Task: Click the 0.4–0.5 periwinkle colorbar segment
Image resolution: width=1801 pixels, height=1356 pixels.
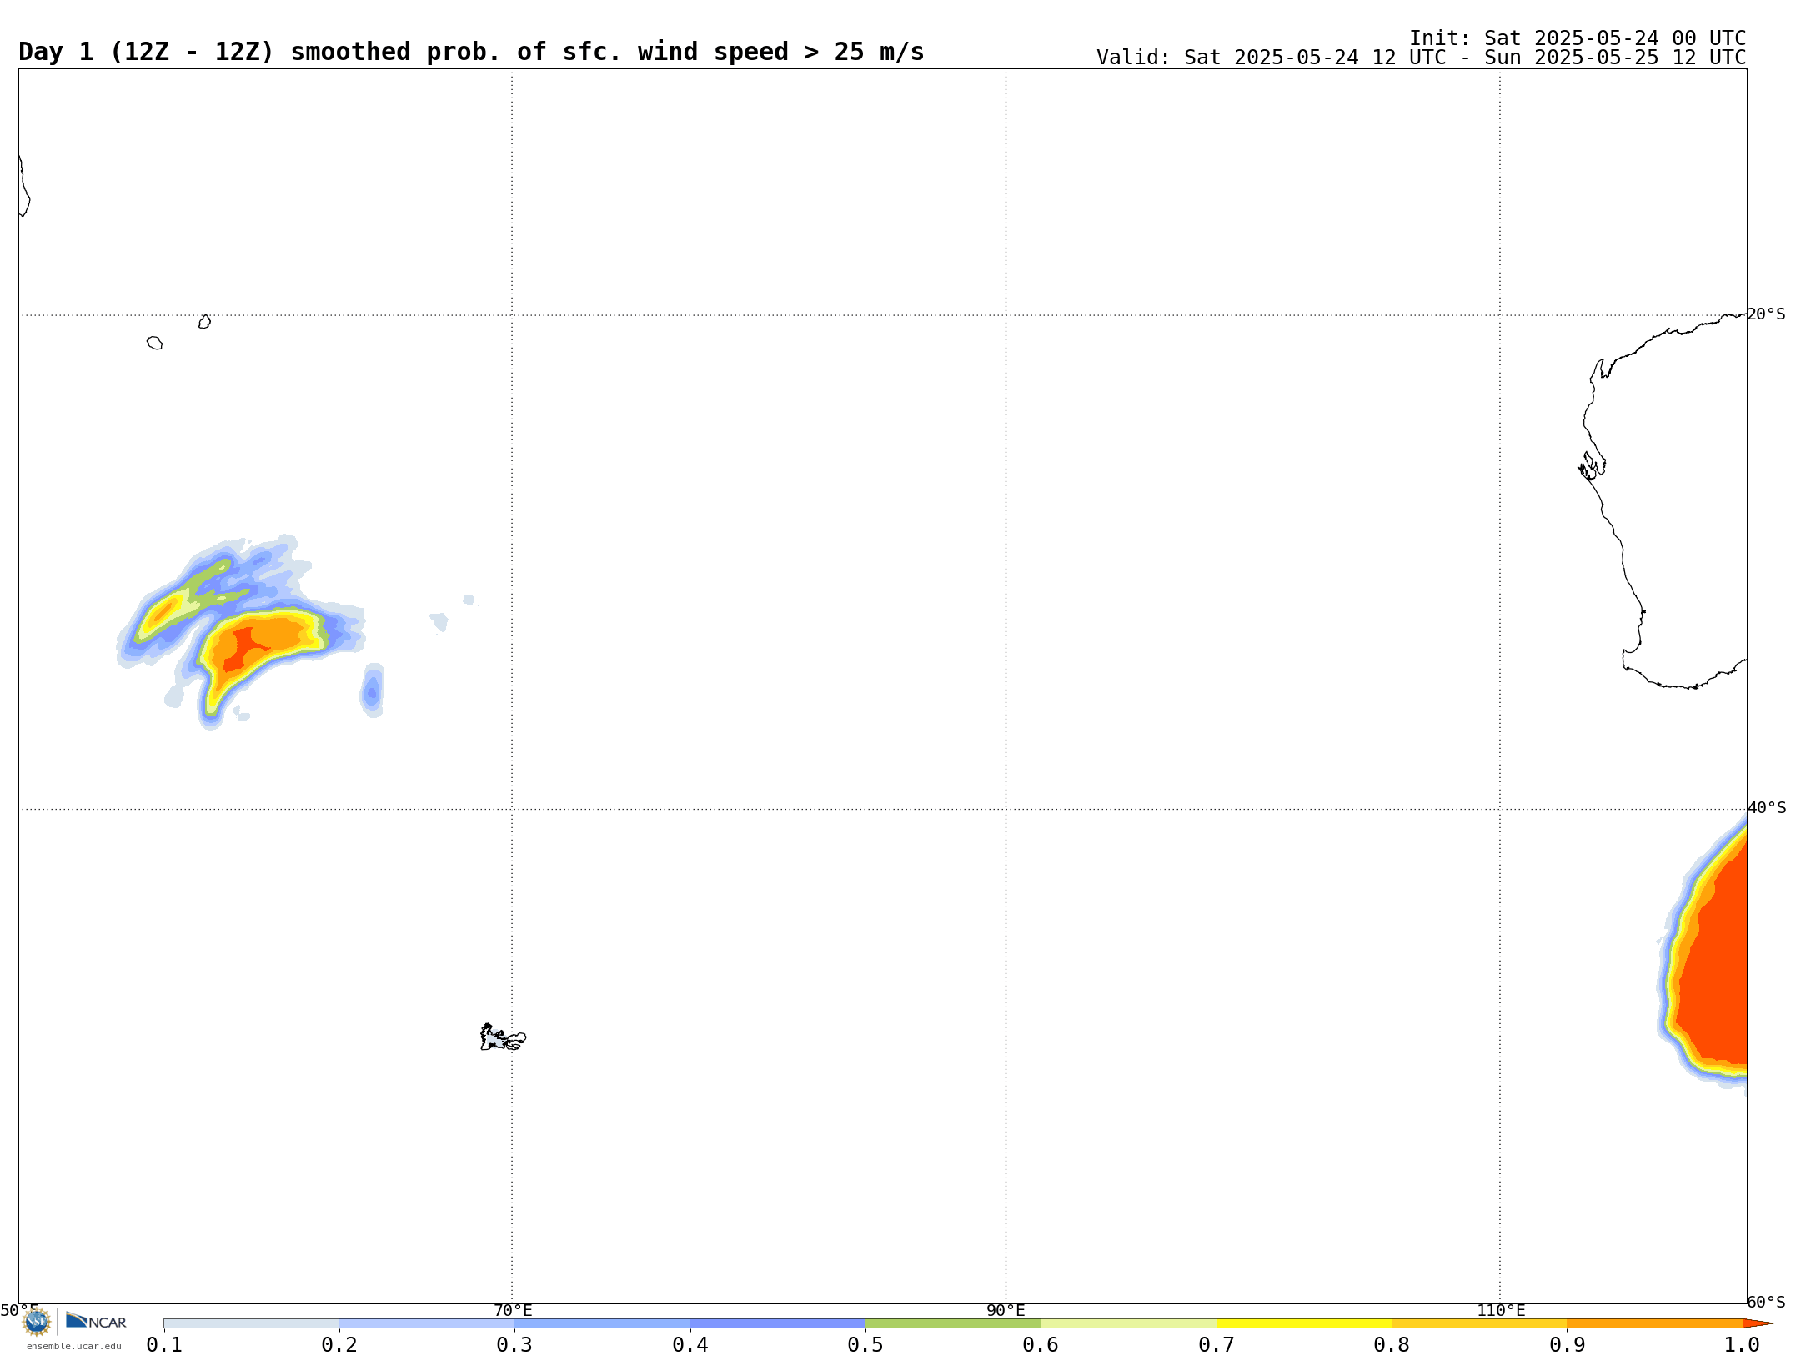Action: tap(778, 1323)
